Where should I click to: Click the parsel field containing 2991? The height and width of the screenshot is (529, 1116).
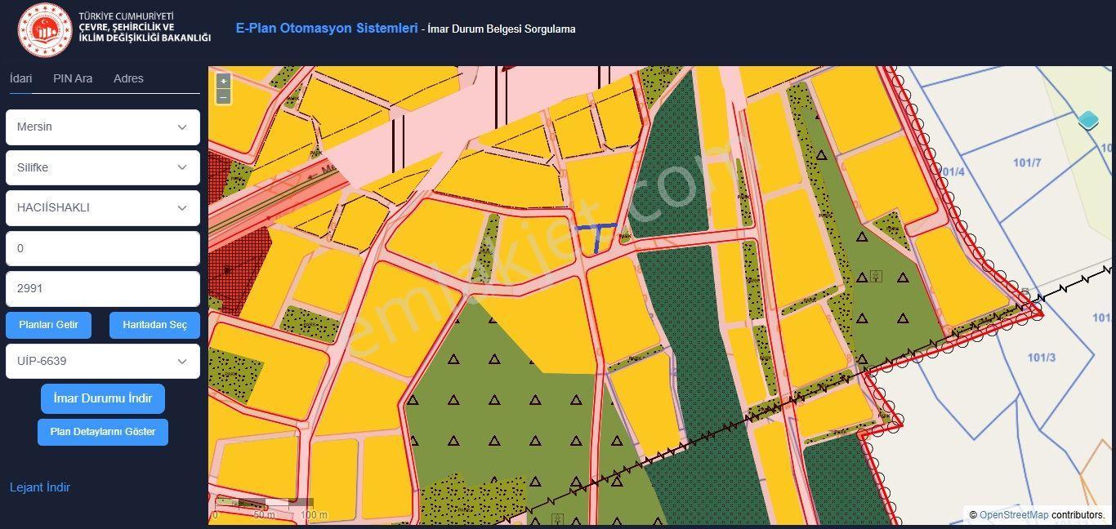pyautogui.click(x=103, y=288)
